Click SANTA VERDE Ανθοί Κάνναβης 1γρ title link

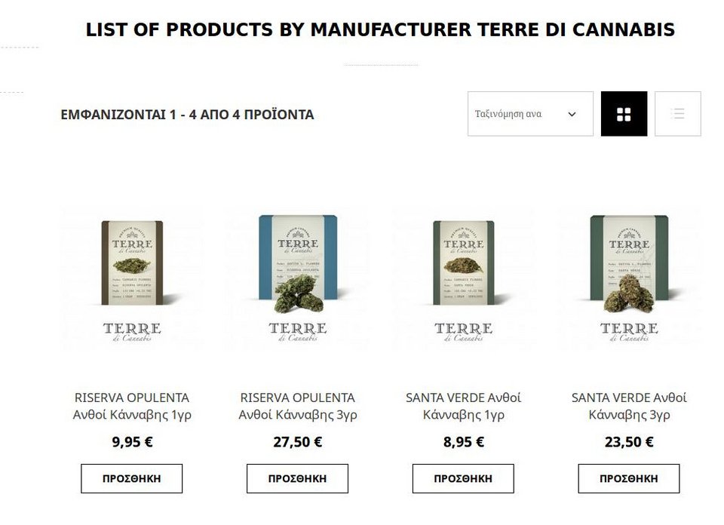click(x=463, y=406)
